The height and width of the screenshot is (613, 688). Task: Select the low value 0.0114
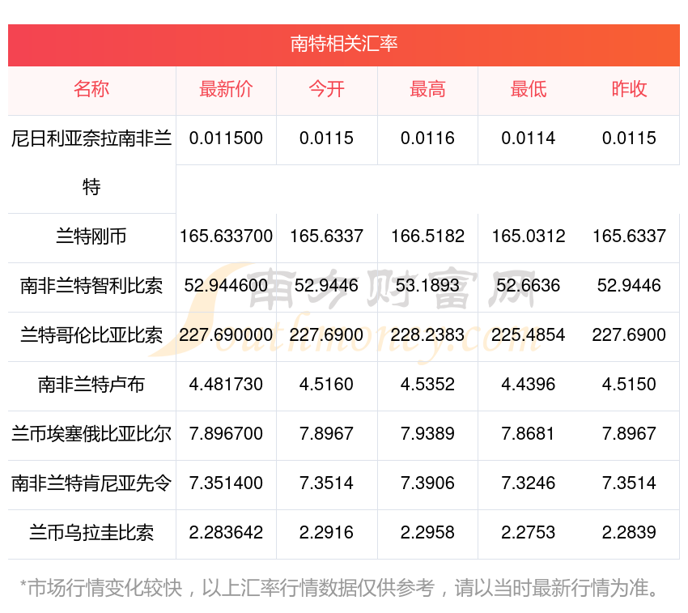tap(529, 138)
